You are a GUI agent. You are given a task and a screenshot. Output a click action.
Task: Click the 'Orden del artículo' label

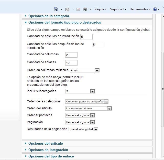(39, 108)
